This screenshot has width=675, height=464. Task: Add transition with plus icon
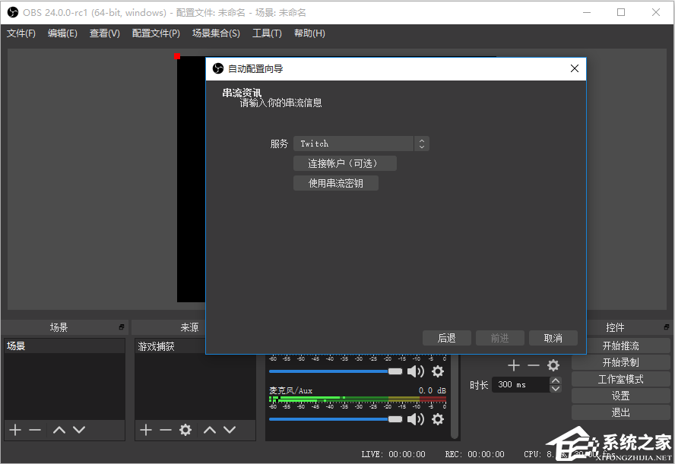pyautogui.click(x=514, y=365)
